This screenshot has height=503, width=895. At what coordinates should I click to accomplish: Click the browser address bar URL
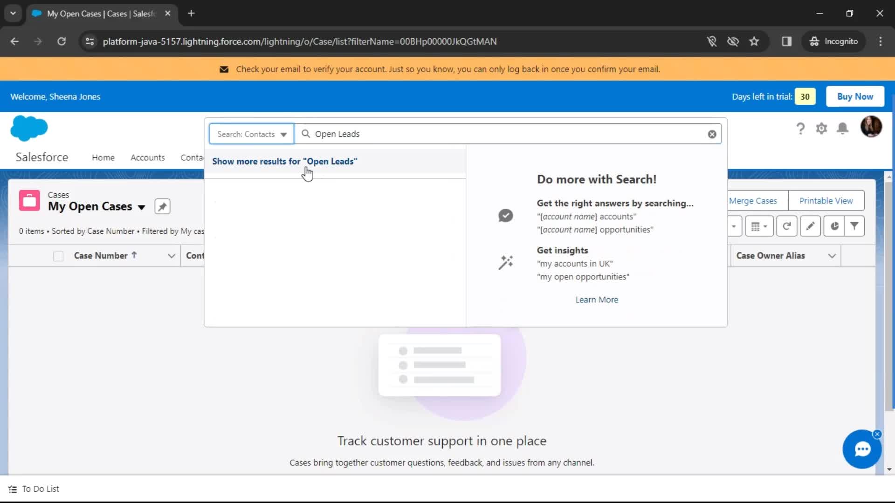coord(300,41)
